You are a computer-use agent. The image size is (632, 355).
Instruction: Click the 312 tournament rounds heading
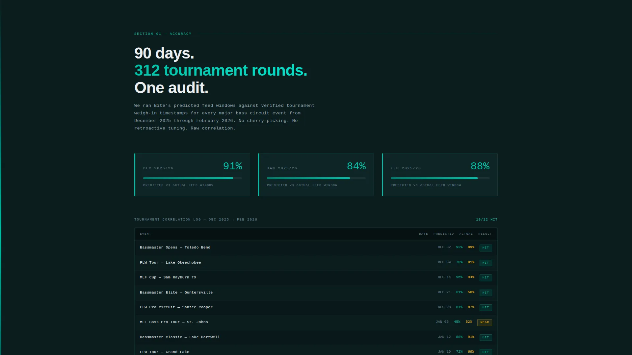click(221, 70)
